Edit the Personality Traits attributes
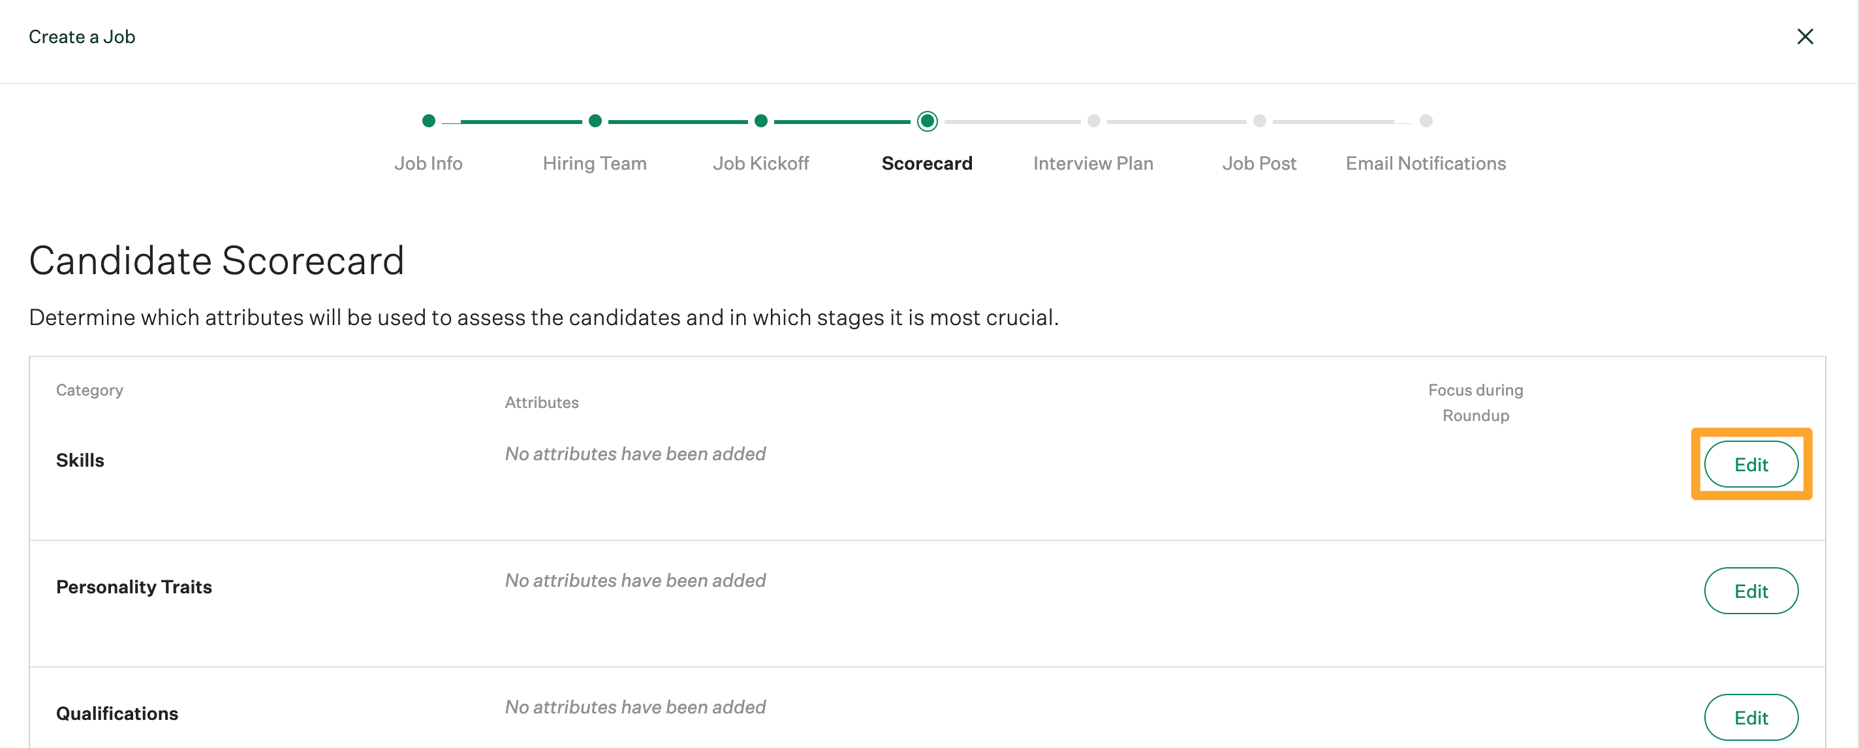Screen dimensions: 1859x748 pyautogui.click(x=1751, y=591)
